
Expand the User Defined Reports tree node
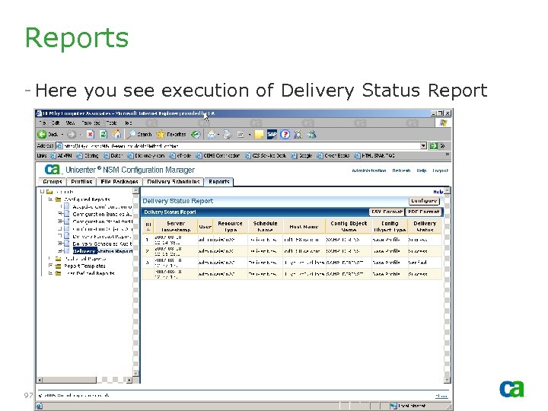pos(51,273)
